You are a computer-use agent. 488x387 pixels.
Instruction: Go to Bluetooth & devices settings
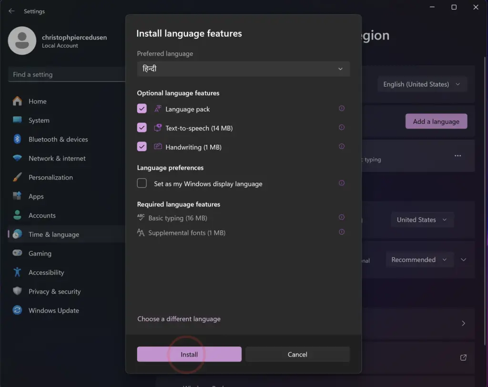click(58, 140)
